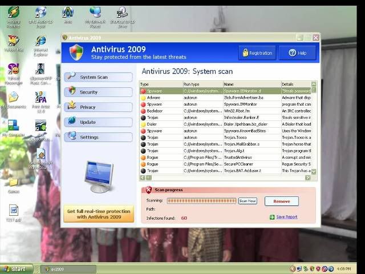Screen dimensions: 365x274
Task: Expand hidden system tray icons
Action: 293,269
